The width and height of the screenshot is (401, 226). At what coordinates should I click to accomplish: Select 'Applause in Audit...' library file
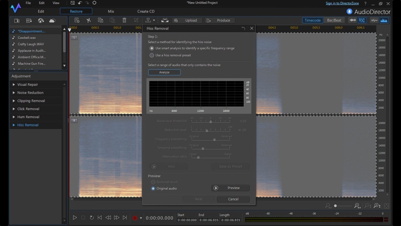click(x=32, y=51)
